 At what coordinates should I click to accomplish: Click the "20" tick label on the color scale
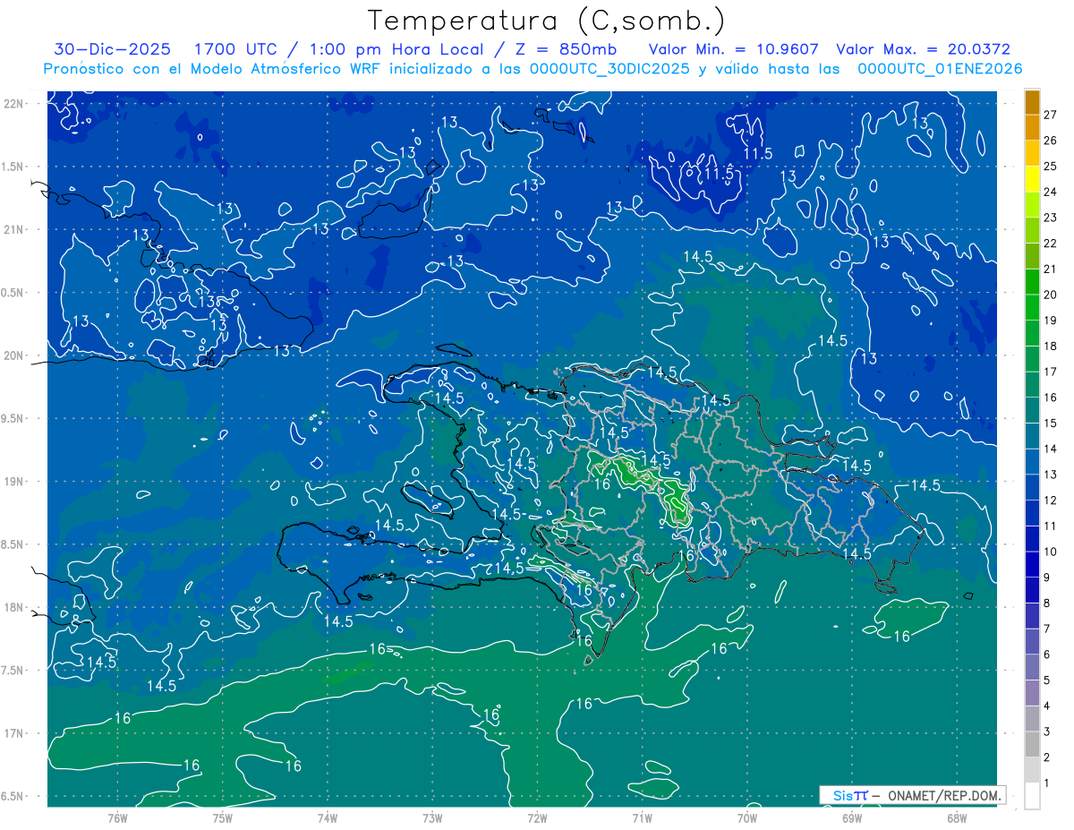(1051, 295)
